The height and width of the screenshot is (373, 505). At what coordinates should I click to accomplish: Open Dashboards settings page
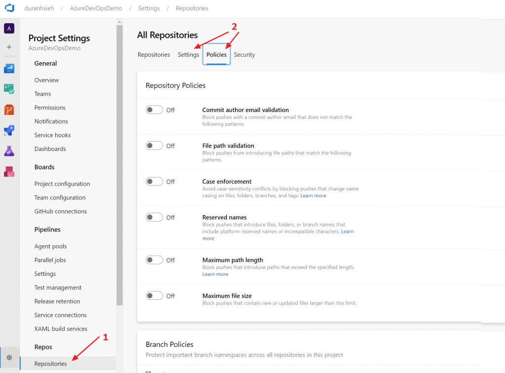(50, 149)
